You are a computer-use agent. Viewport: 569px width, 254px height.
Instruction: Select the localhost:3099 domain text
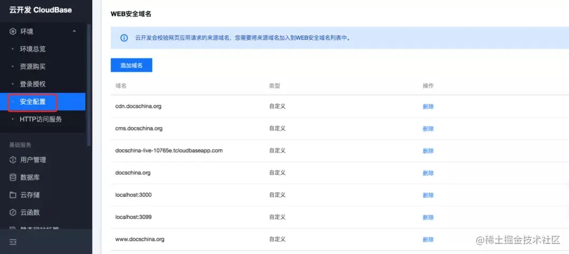(x=133, y=217)
